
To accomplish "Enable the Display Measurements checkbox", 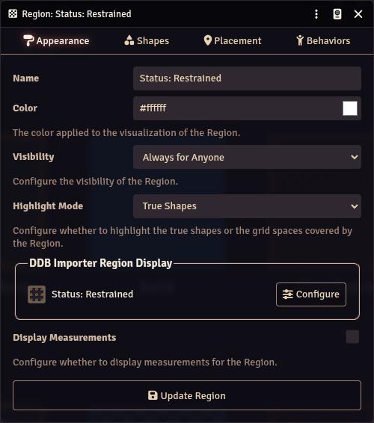I will point(352,336).
